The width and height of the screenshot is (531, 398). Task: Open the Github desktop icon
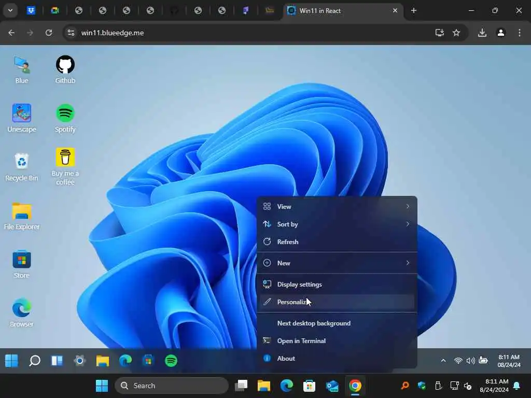tap(65, 70)
